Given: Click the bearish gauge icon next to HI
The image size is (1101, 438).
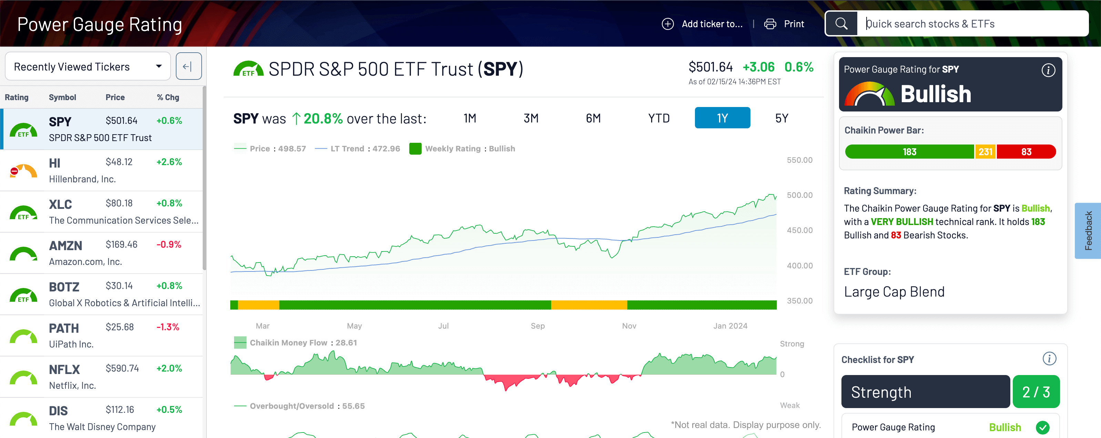Looking at the screenshot, I should [23, 170].
